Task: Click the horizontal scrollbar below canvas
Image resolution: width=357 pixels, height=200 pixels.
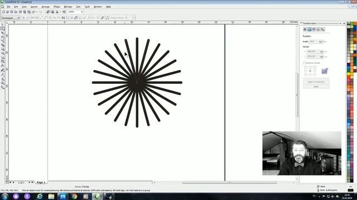Action: pos(229,182)
